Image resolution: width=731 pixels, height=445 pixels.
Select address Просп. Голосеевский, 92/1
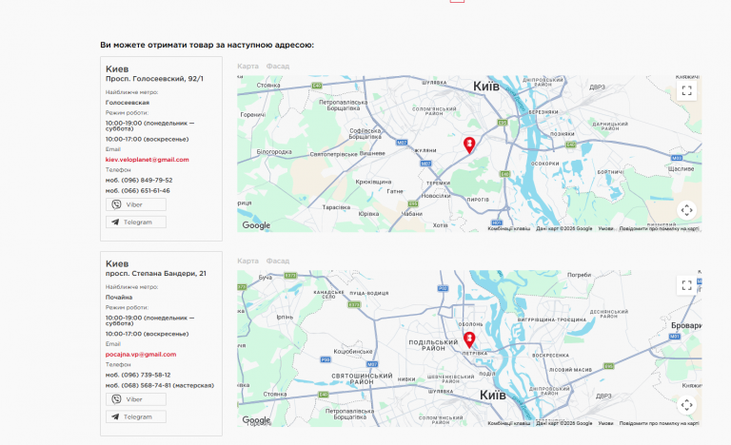click(154, 79)
